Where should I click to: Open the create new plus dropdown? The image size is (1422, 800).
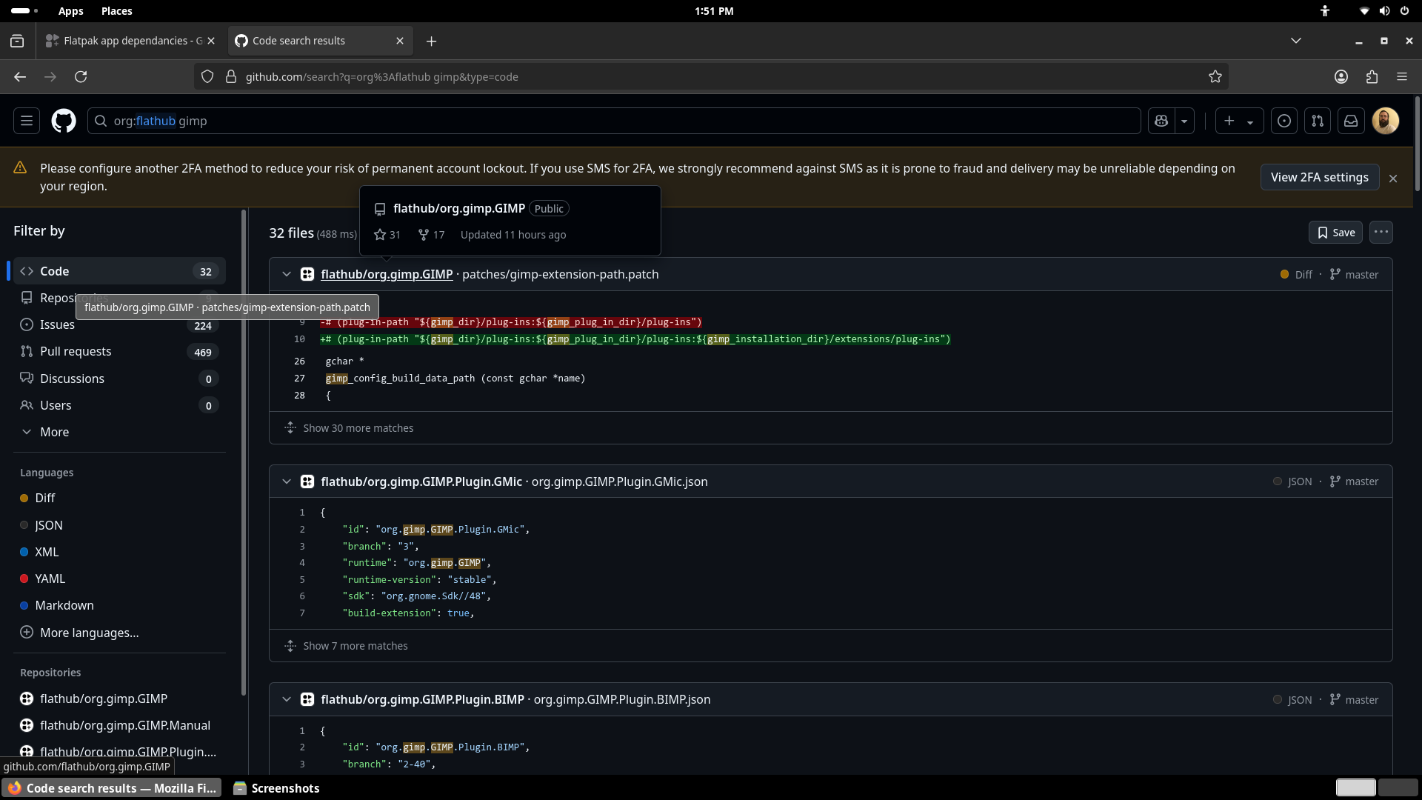[1238, 121]
